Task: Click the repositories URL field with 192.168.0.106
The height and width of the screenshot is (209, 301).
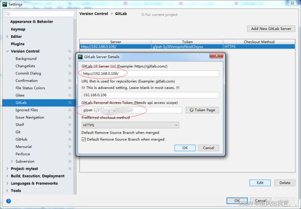Action: [x=150, y=95]
